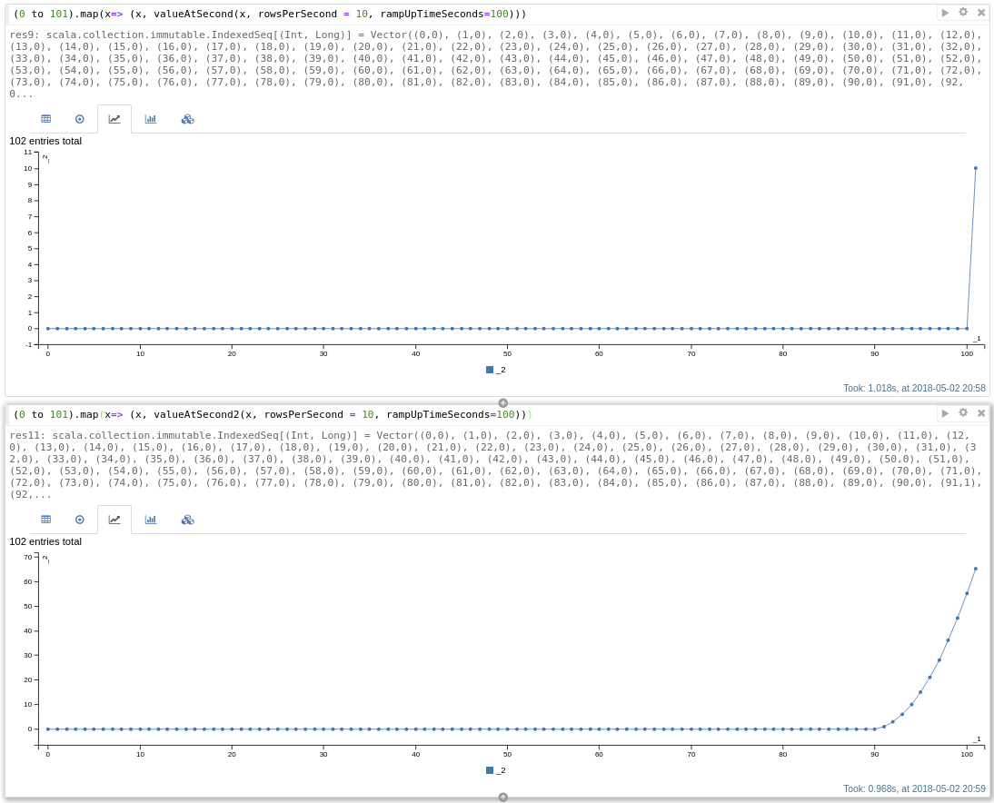
Task: Click 'Took: 1.018s' timestamp text
Action: 914,388
